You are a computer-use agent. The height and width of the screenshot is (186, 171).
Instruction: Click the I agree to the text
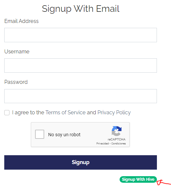[x=28, y=112]
